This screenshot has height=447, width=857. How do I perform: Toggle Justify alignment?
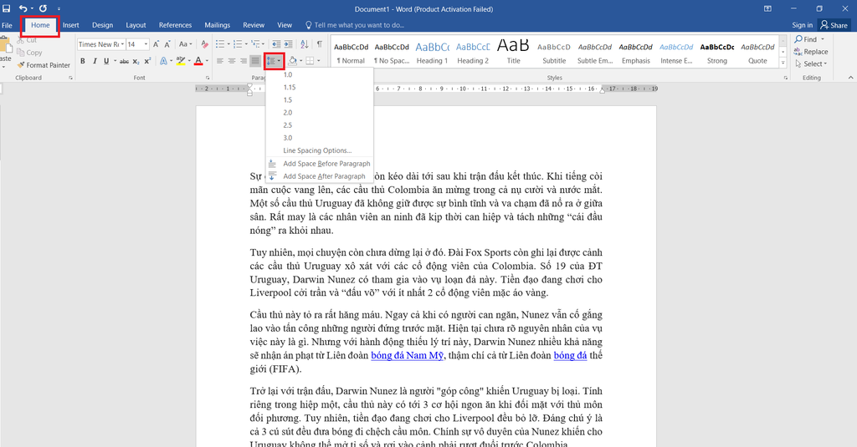click(x=255, y=61)
